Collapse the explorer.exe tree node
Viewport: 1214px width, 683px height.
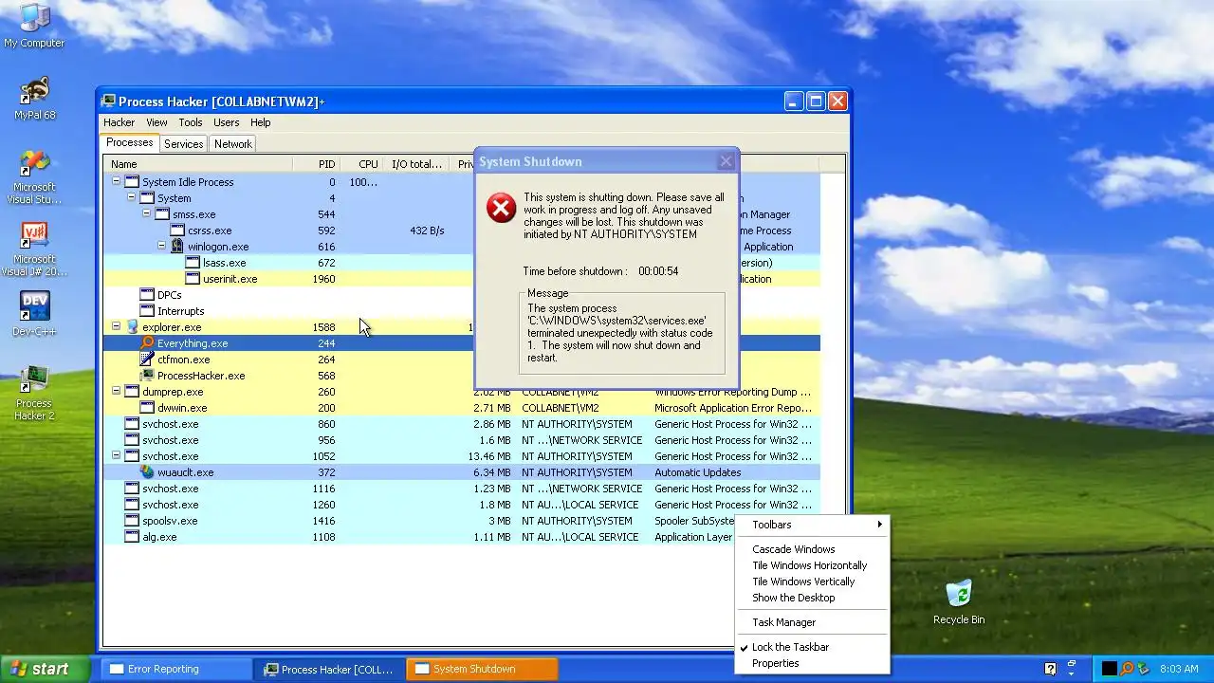[117, 326]
